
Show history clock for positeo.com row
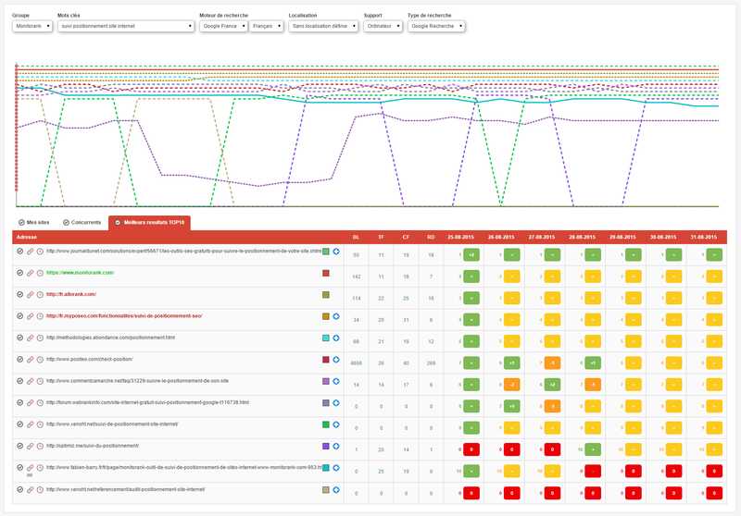[40, 360]
